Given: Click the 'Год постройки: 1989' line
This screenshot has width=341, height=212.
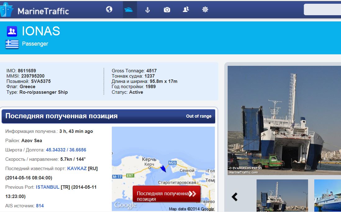Looking at the screenshot, I should pos(134,87).
